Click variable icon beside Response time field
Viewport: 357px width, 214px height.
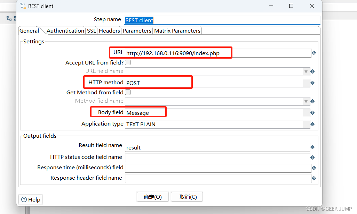(314, 168)
